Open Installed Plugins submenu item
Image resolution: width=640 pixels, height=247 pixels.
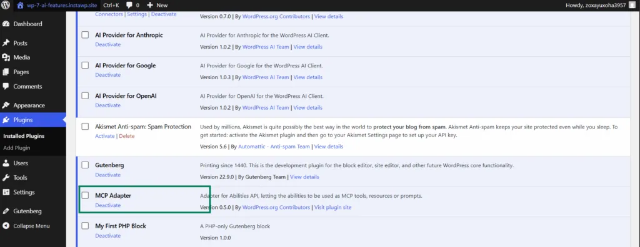[x=24, y=136]
